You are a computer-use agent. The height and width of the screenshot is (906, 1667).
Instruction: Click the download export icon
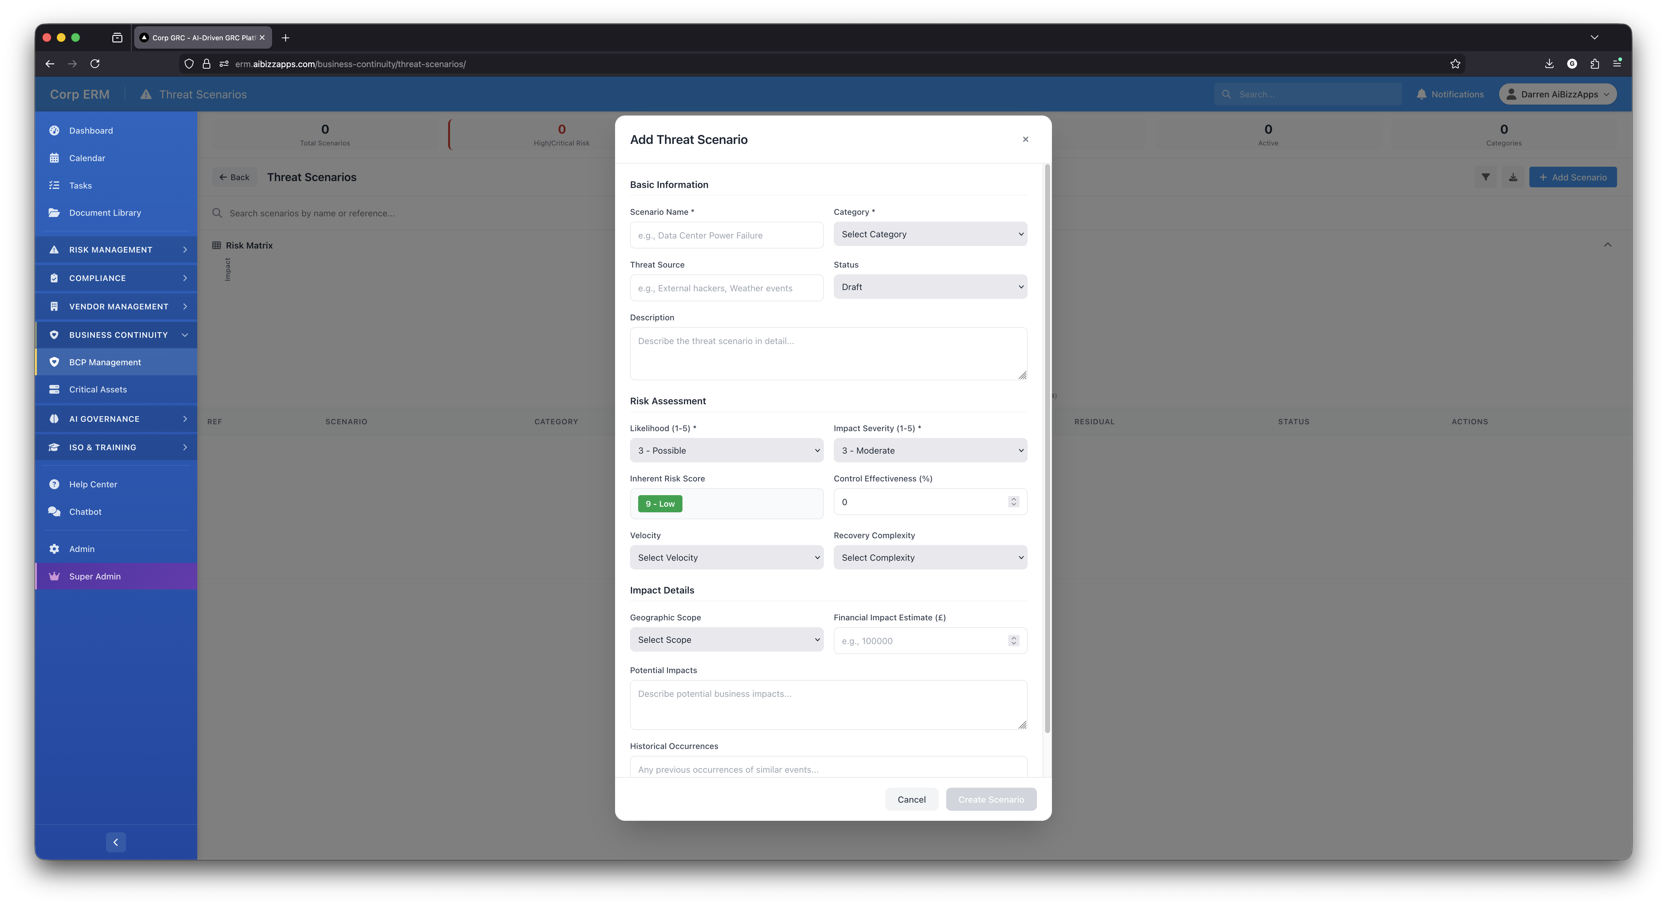(x=1513, y=177)
